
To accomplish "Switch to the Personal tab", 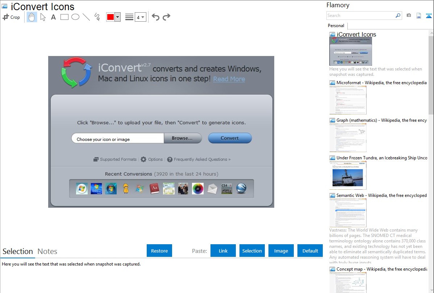I will pyautogui.click(x=336, y=26).
